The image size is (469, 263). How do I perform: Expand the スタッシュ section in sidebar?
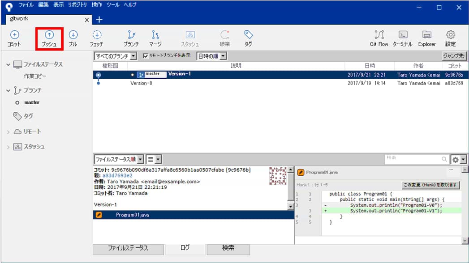click(x=9, y=147)
